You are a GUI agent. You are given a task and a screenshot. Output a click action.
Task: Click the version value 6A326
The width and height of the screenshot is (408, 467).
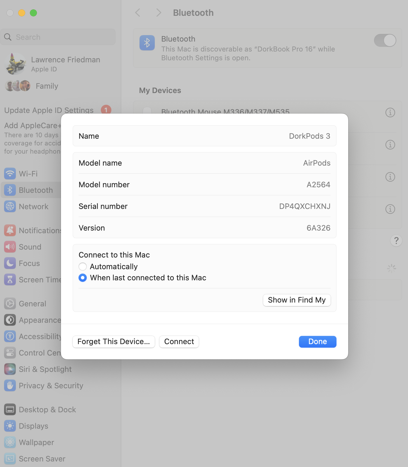pos(318,228)
